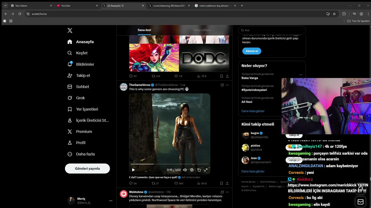Toggle video picture-in-picture icon
371x208 pixels.
point(199,170)
